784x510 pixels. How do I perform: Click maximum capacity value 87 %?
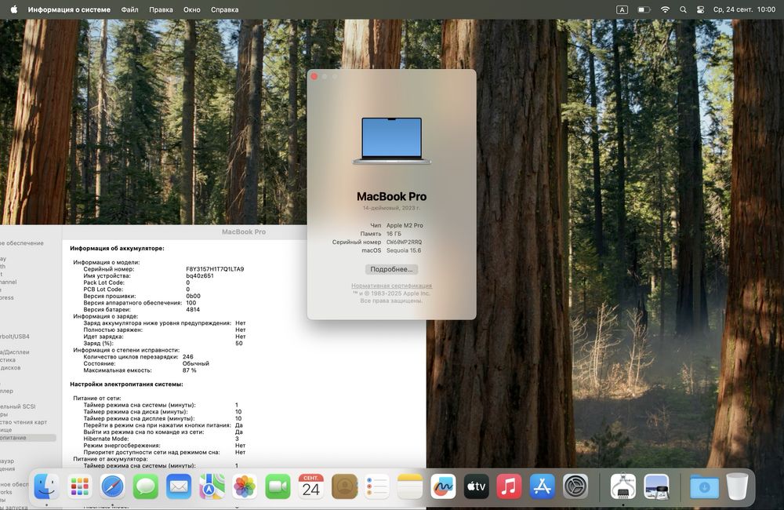point(190,370)
